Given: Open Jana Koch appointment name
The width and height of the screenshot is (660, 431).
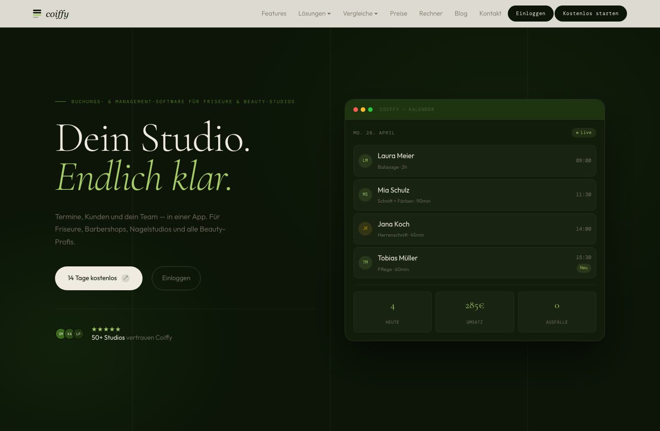Looking at the screenshot, I should [393, 224].
